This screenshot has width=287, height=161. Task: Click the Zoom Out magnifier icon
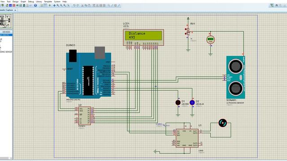[x=61, y=5]
